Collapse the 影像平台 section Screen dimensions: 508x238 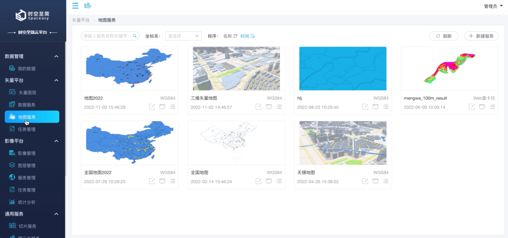click(x=56, y=141)
